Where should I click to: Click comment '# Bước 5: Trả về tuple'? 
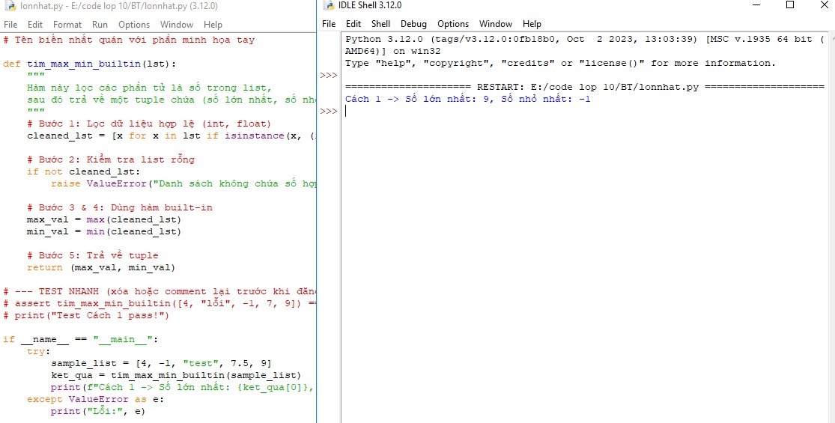click(x=93, y=255)
